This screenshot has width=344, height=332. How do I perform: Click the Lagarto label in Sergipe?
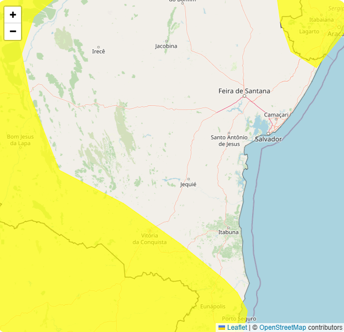(309, 32)
